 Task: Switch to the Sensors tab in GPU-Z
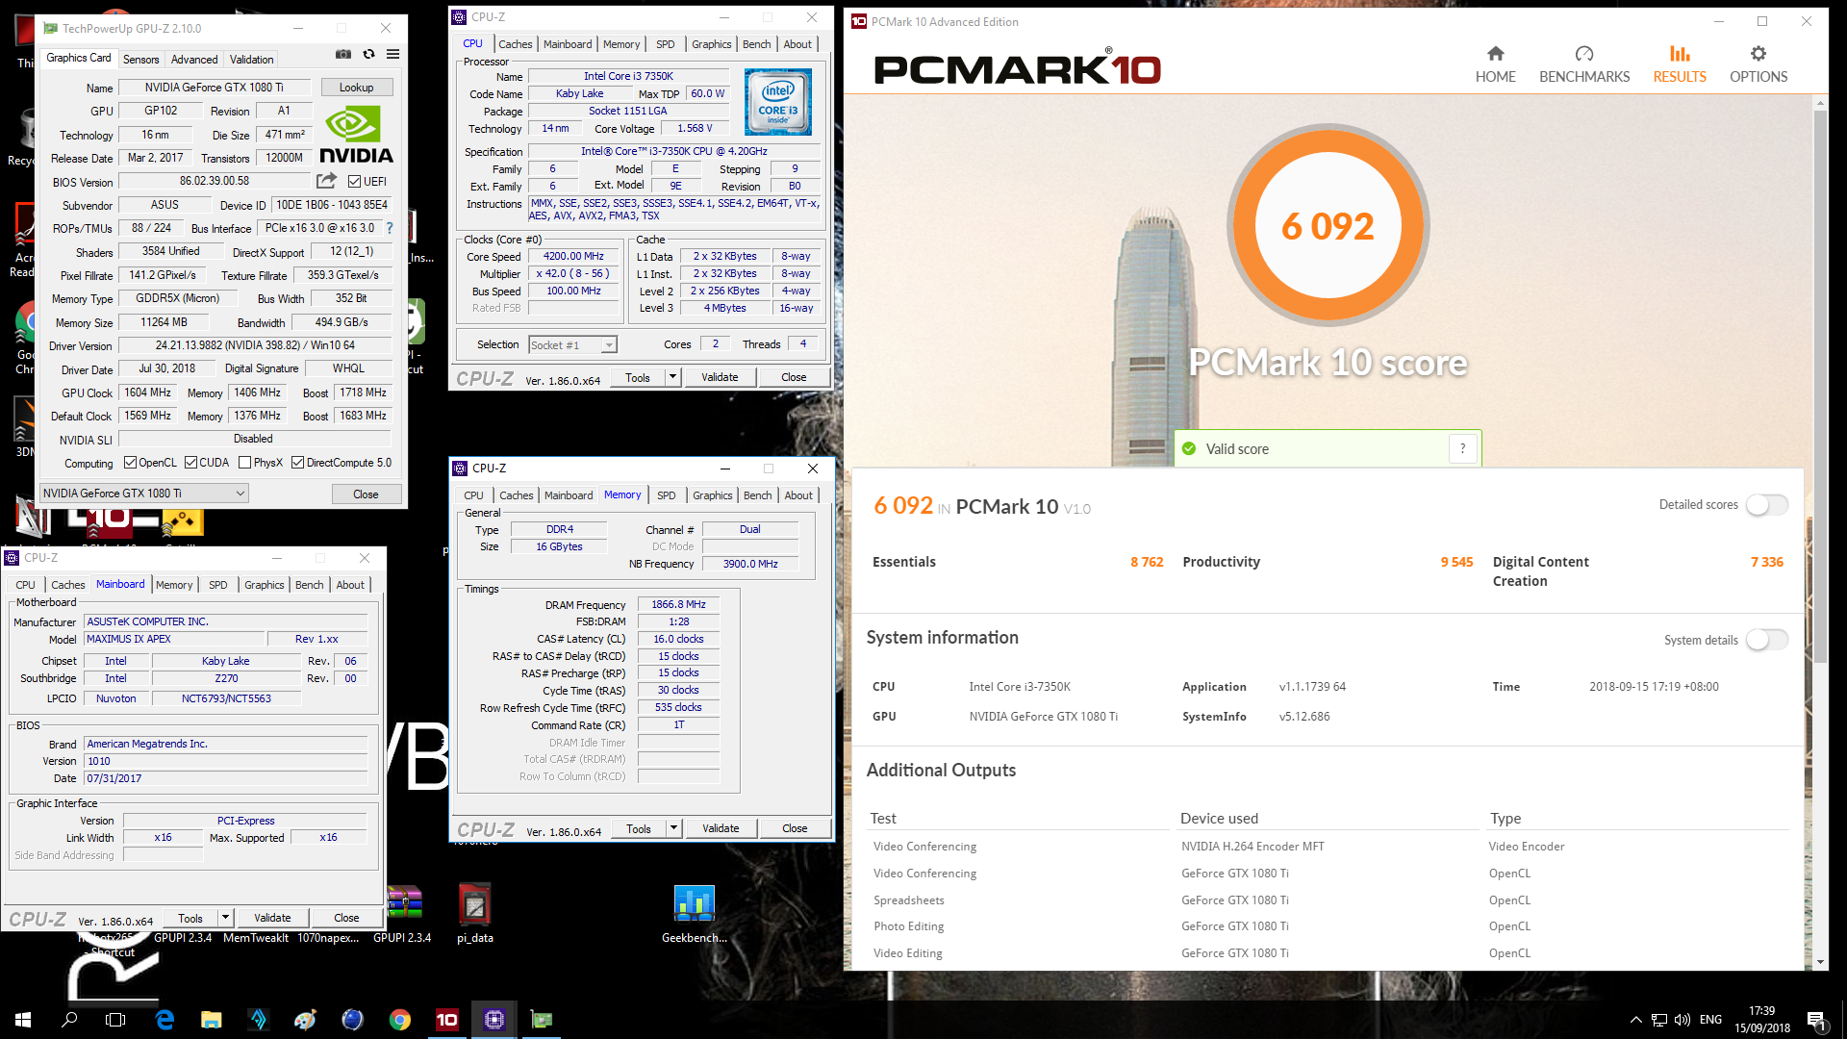coord(141,60)
